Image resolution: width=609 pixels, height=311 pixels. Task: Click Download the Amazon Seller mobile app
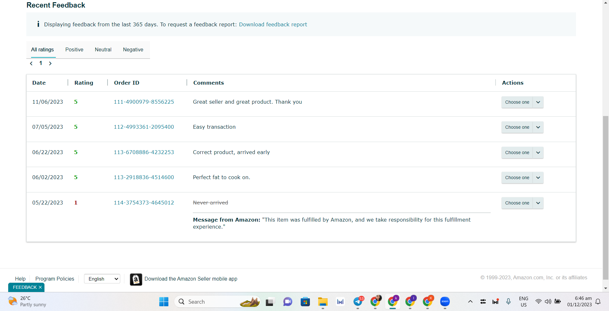(x=191, y=279)
